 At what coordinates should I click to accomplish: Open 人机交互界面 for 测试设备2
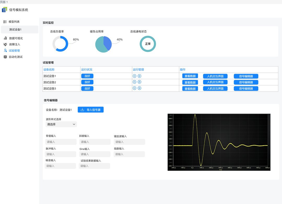(x=215, y=82)
